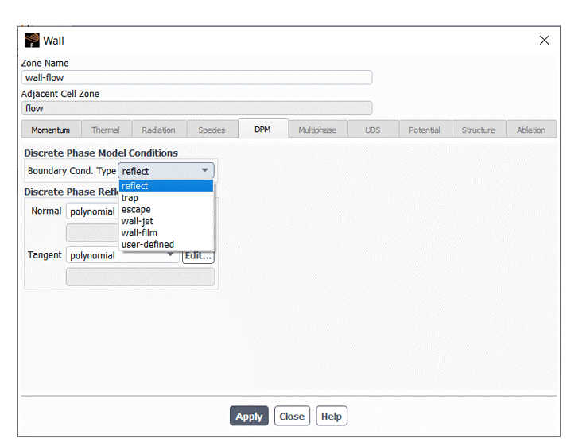Open the Potential tab

point(425,130)
